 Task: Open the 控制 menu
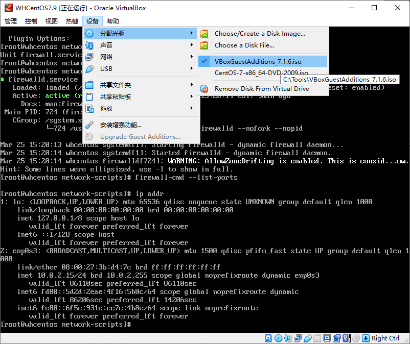coord(31,21)
